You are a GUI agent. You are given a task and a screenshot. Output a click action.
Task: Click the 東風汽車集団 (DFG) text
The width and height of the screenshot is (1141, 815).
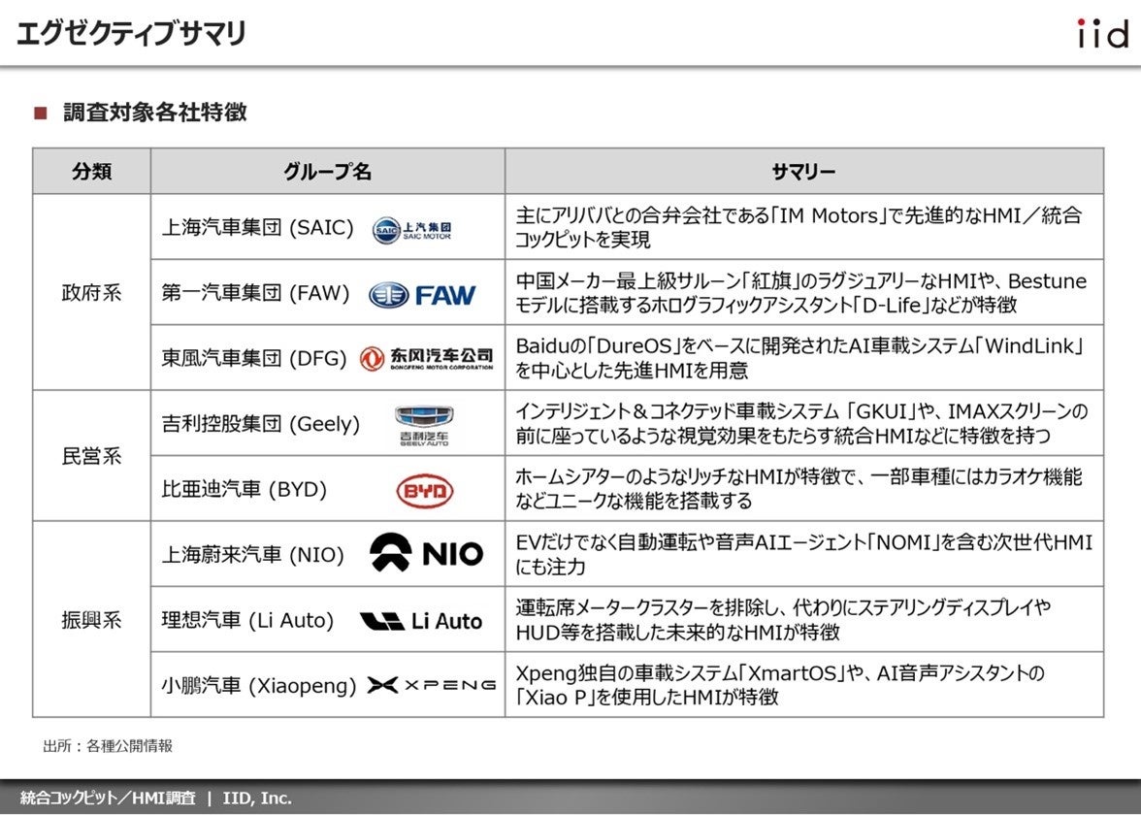point(254,359)
